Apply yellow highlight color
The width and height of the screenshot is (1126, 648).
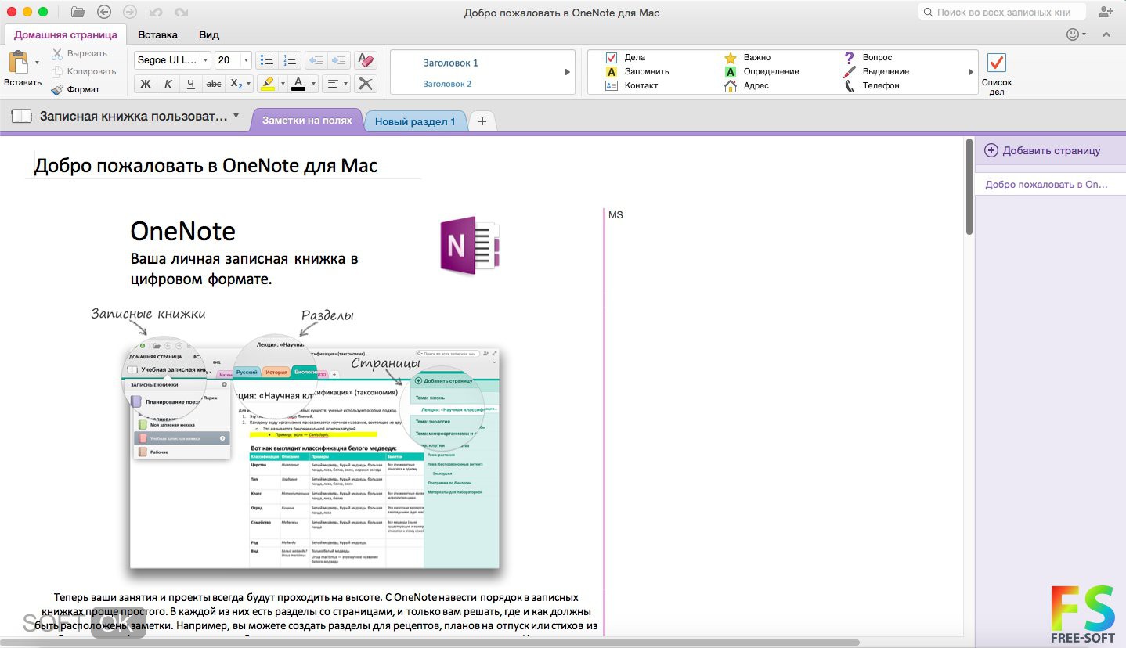[267, 84]
